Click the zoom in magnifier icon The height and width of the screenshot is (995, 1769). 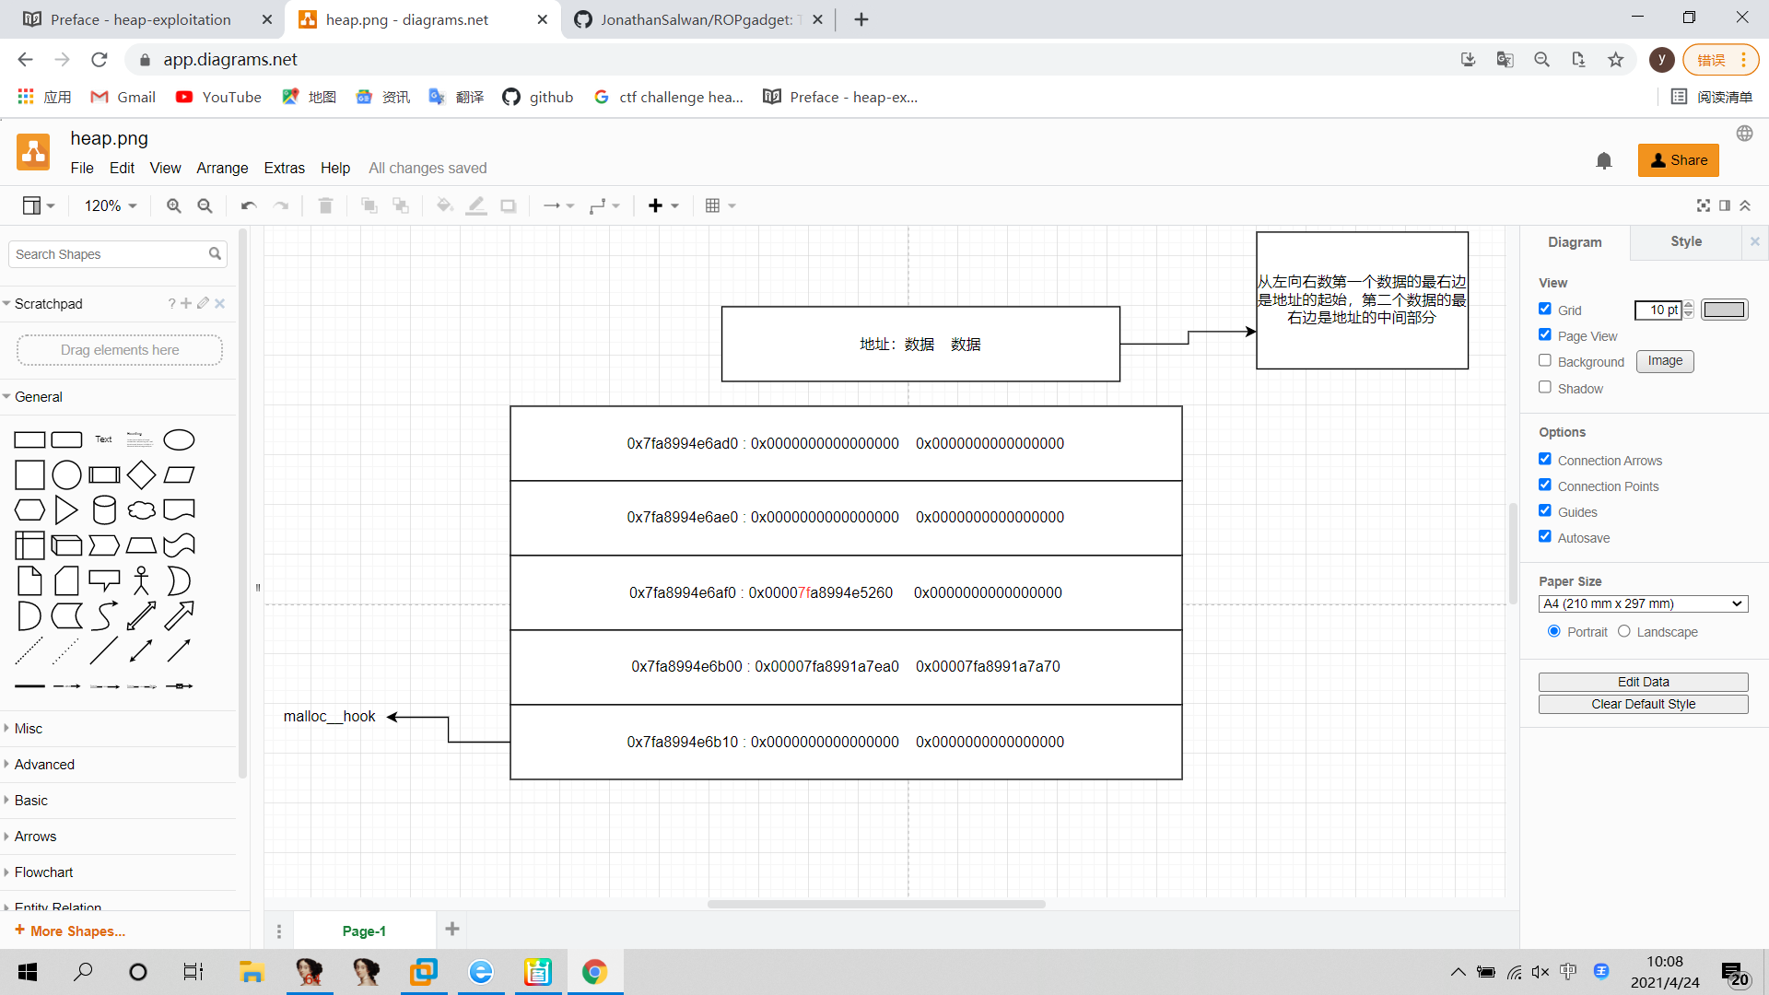click(173, 205)
